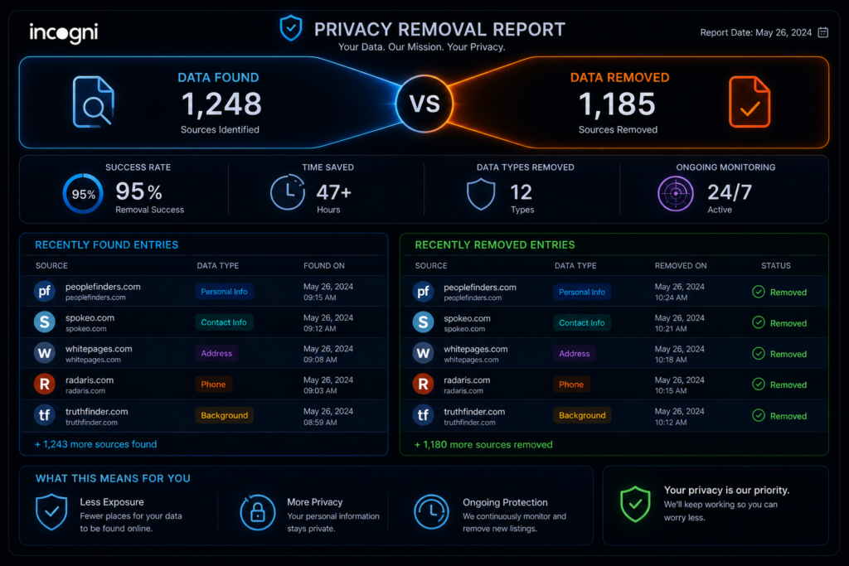This screenshot has height=566, width=849.
Task: Click the Phone tag in removed entries
Action: 571,385
